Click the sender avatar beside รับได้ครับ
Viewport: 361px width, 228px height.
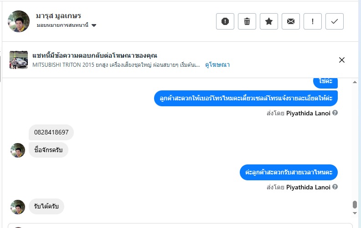point(18,207)
